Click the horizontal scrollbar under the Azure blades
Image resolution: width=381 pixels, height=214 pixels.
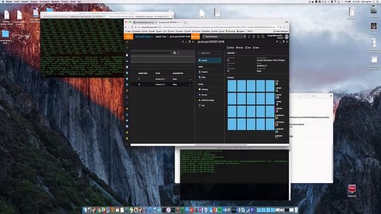click(221, 145)
